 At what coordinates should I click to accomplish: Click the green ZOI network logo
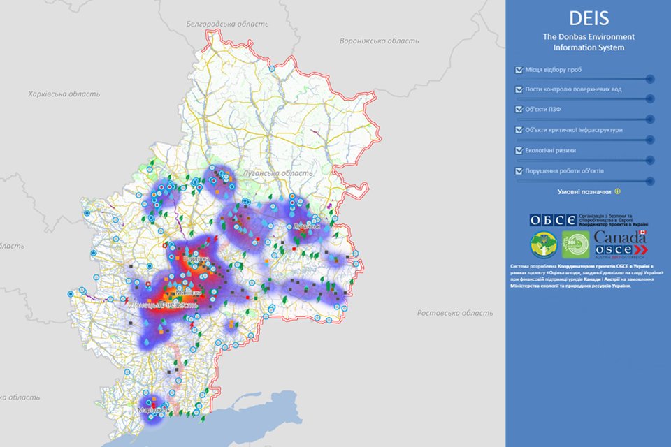point(575,244)
